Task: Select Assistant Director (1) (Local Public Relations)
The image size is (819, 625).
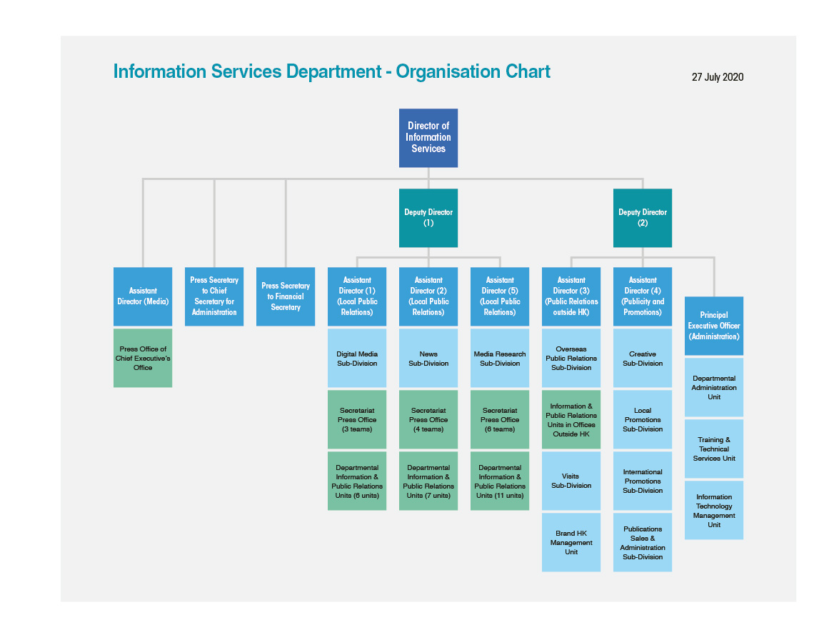Action: [356, 296]
